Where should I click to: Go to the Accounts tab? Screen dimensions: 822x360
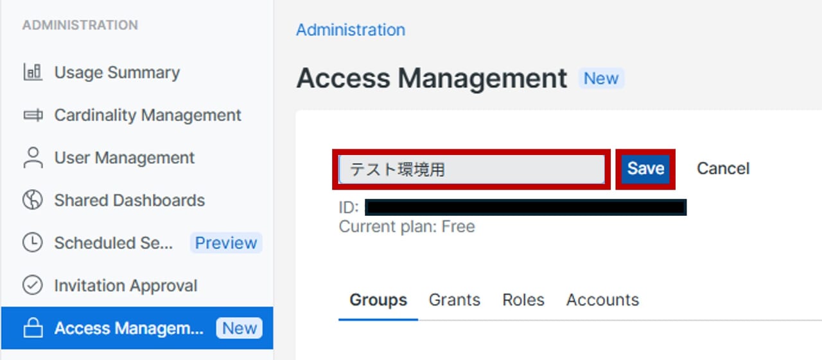[602, 300]
